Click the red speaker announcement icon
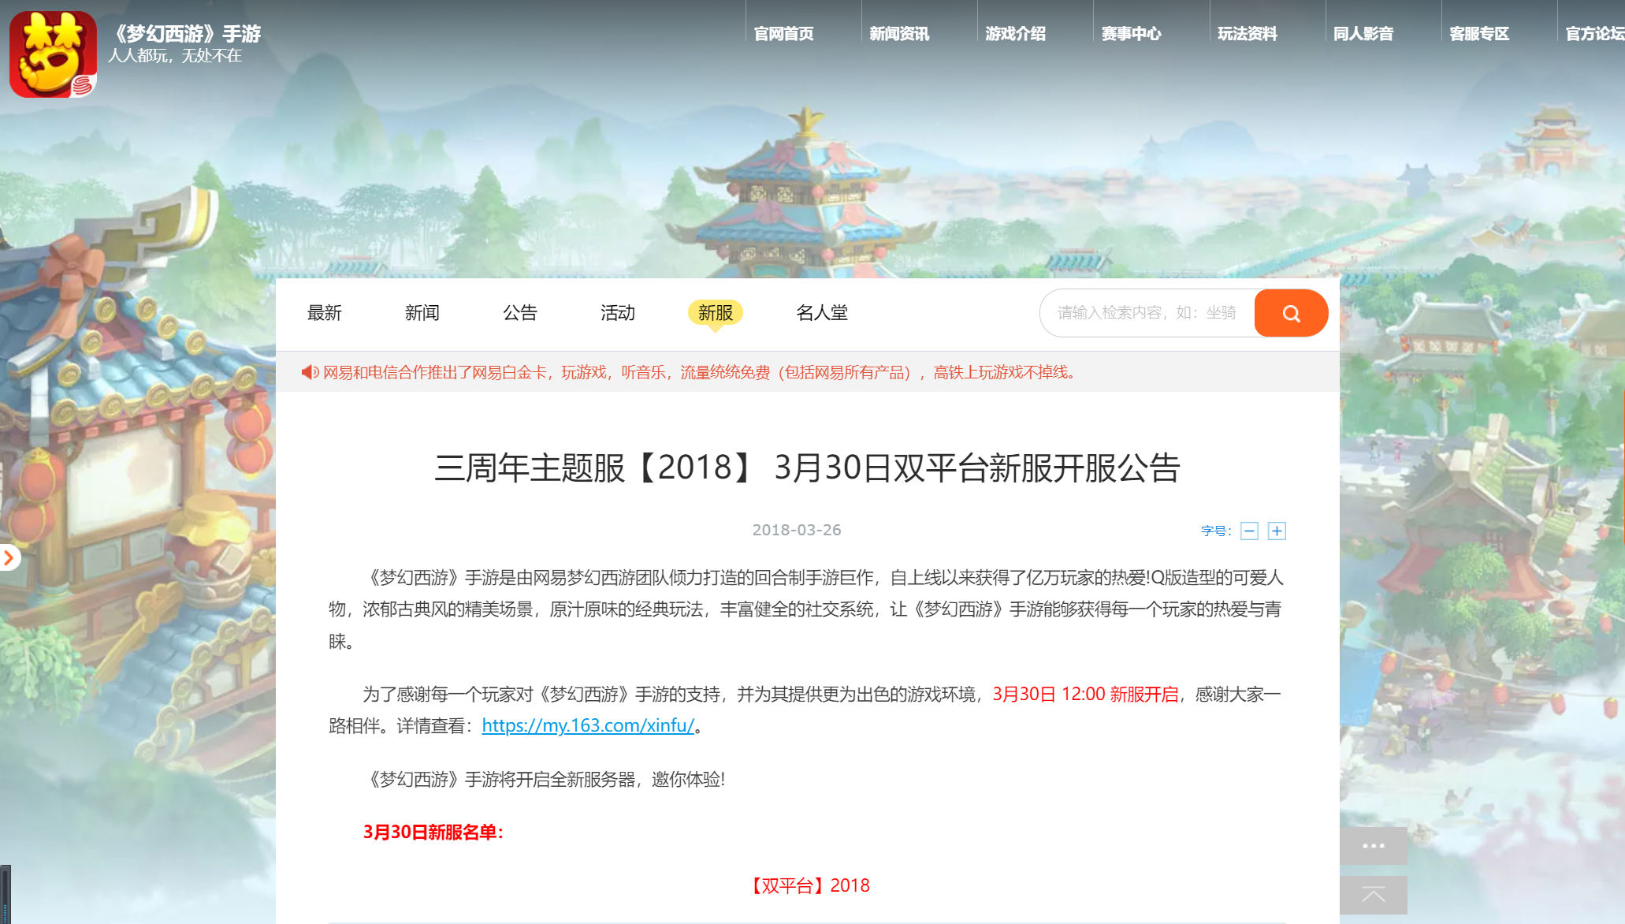Viewport: 1625px width, 924px height. (x=310, y=372)
